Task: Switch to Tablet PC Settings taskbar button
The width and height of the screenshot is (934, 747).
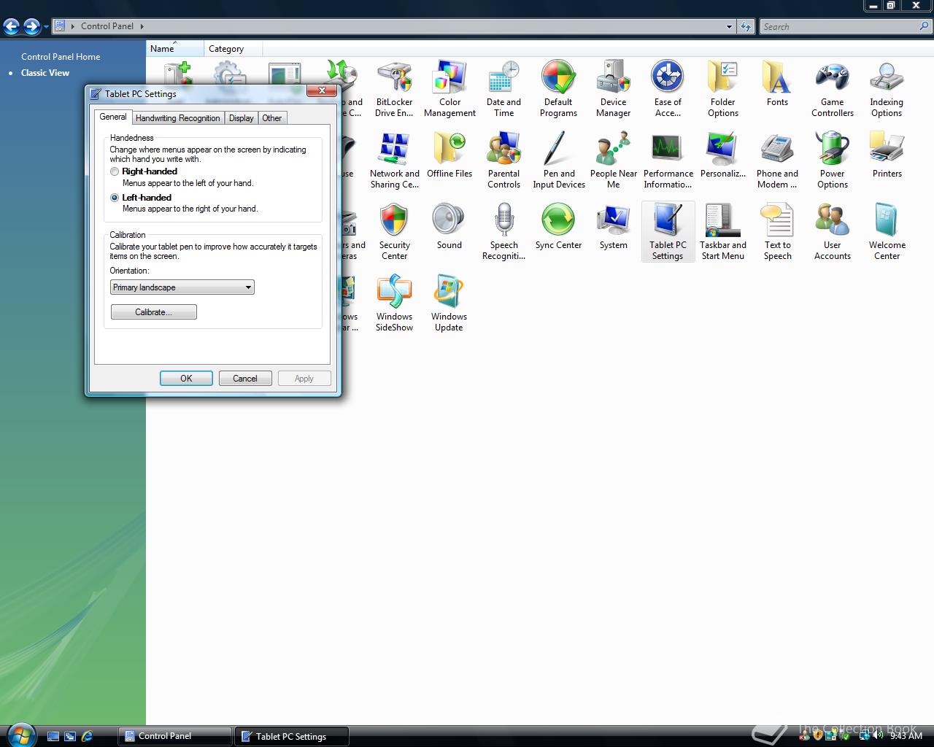Action: tap(292, 736)
